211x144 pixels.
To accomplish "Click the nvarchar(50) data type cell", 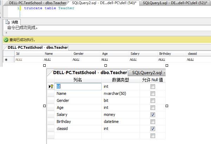I will (121, 93).
